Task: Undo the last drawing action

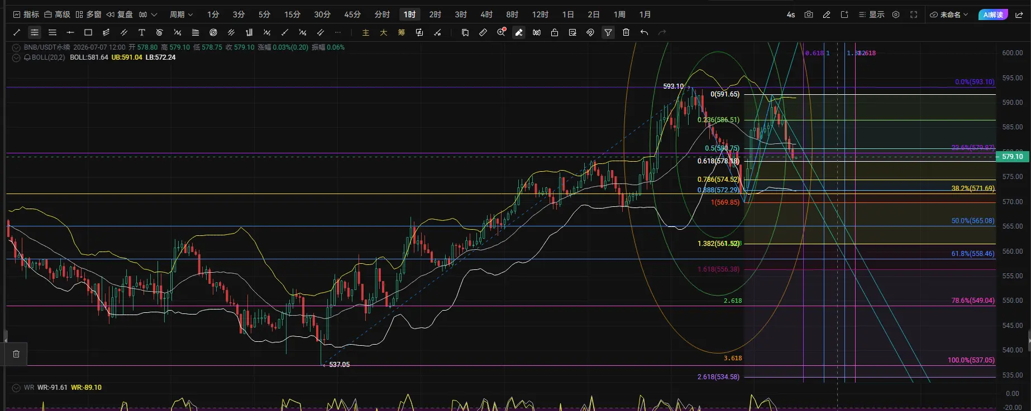Action: coord(644,32)
